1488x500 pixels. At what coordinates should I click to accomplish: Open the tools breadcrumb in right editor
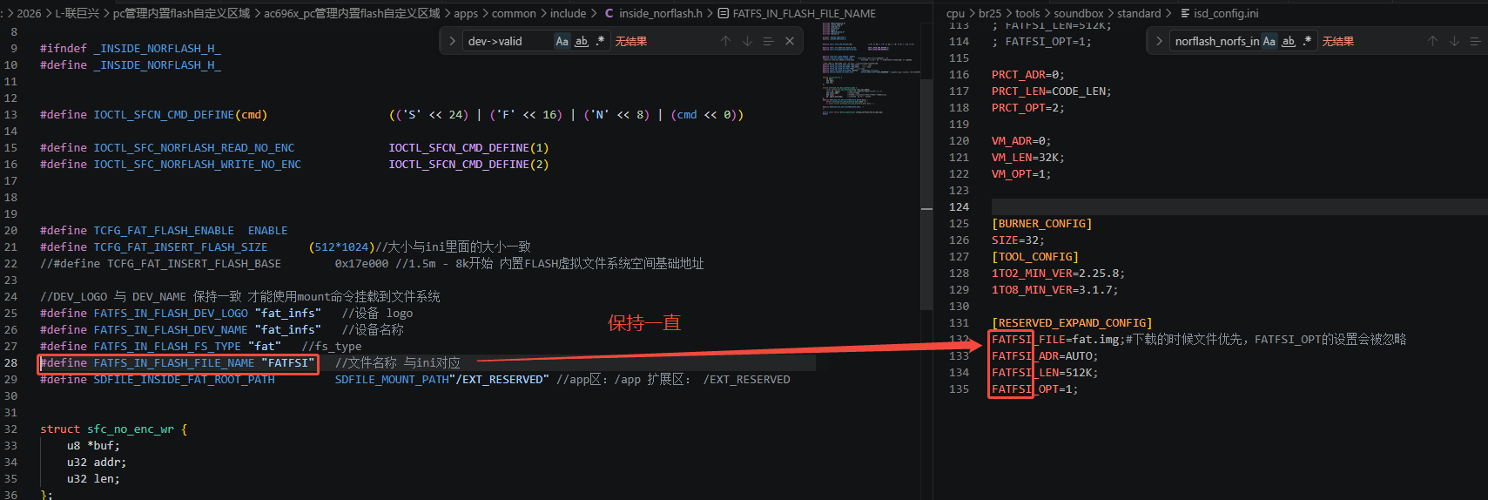coord(1027,13)
